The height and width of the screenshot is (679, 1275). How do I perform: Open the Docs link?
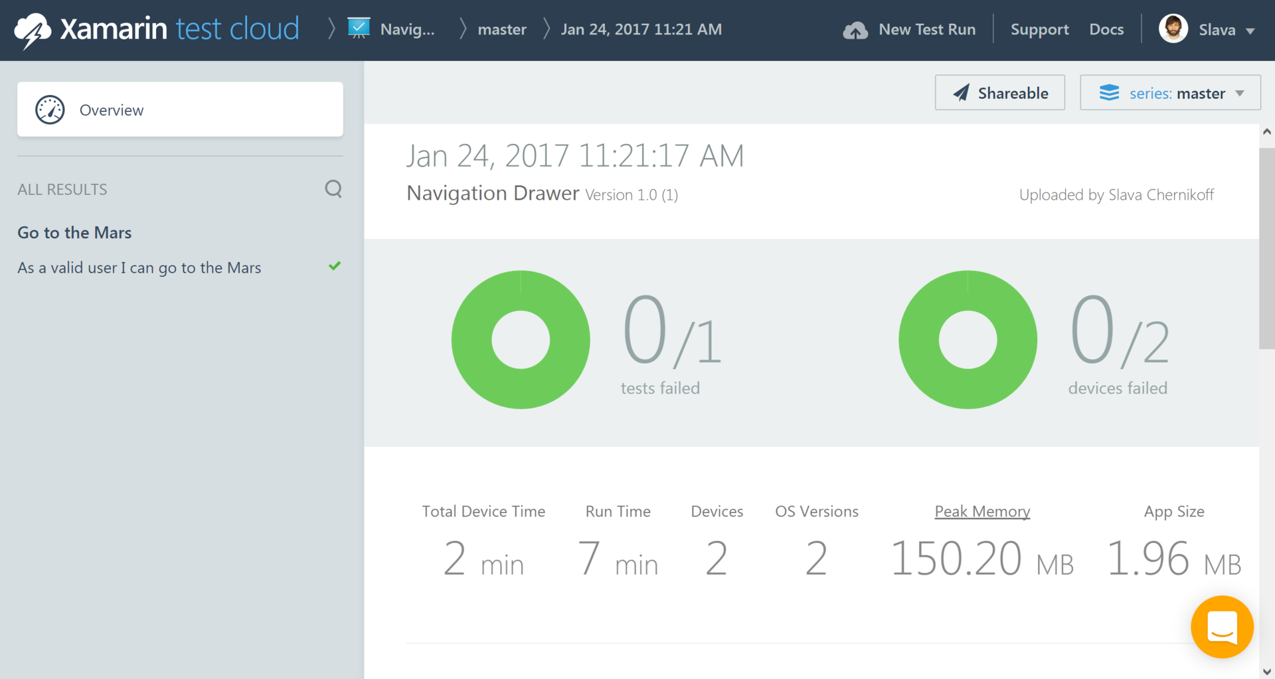pyautogui.click(x=1106, y=29)
